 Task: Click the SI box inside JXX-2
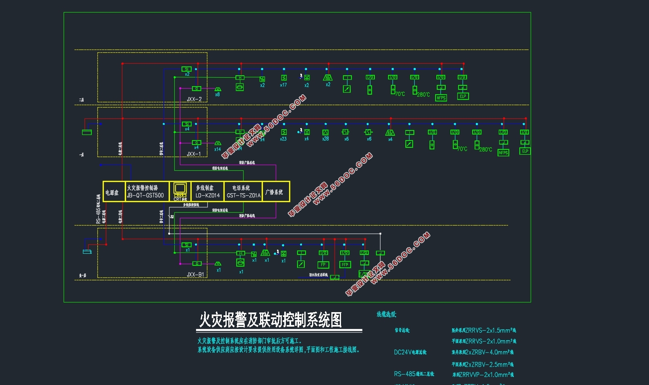186,69
